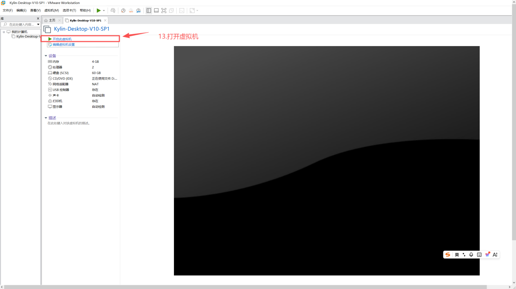
Task: Click the library search input field
Action: (20, 24)
